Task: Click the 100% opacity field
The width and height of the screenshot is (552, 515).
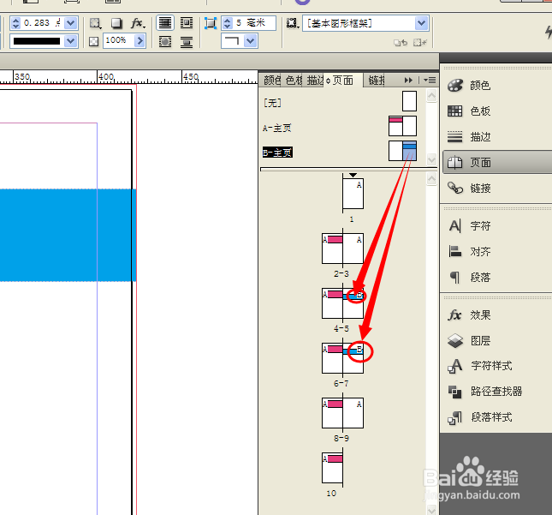Action: (119, 41)
